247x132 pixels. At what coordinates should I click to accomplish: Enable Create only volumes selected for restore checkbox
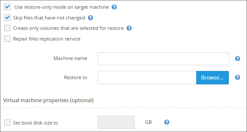(x=7, y=28)
